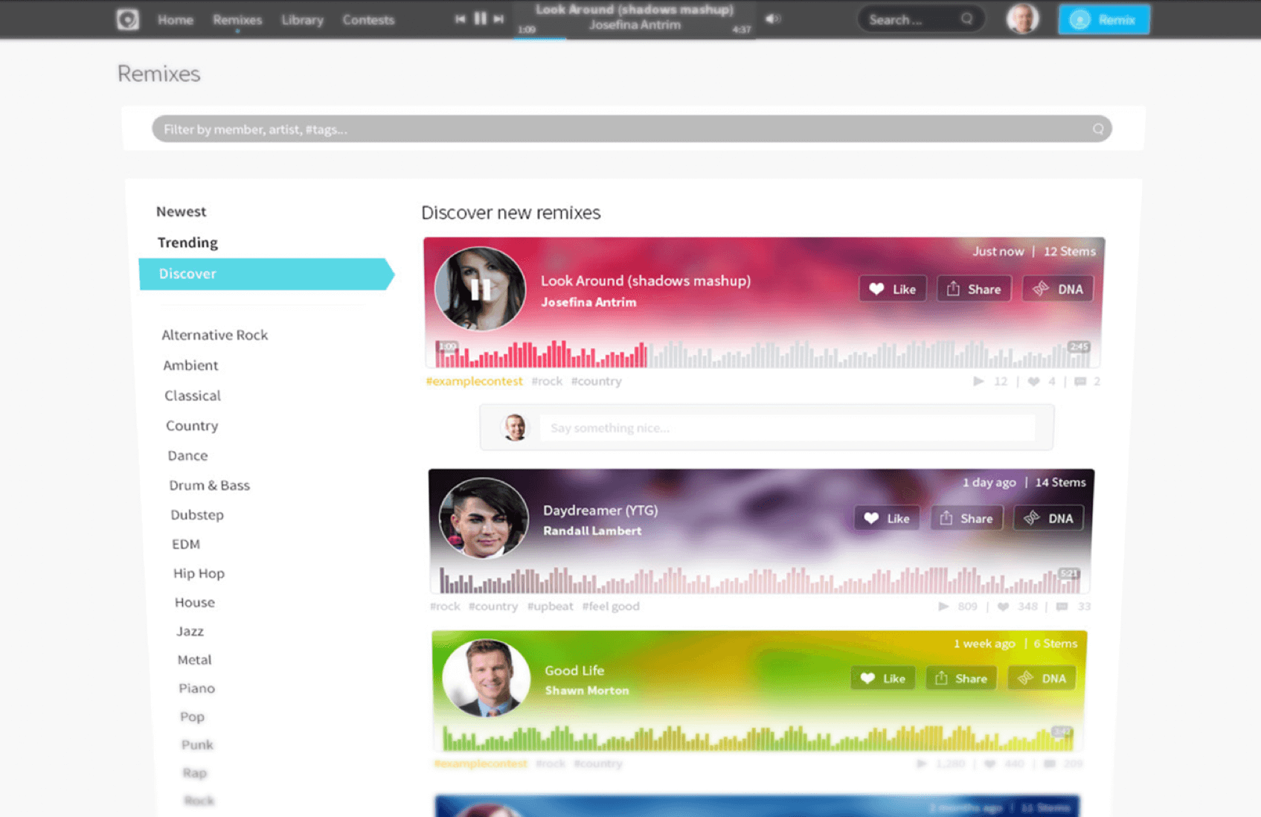Open the Remixes nav item
The width and height of the screenshot is (1261, 817).
(237, 20)
